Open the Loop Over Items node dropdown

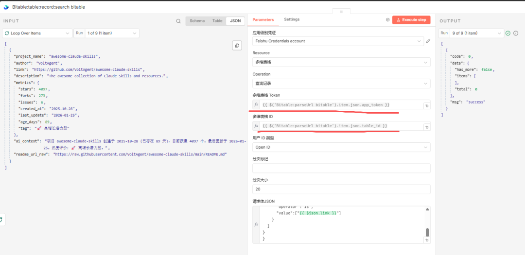pyautogui.click(x=37, y=33)
